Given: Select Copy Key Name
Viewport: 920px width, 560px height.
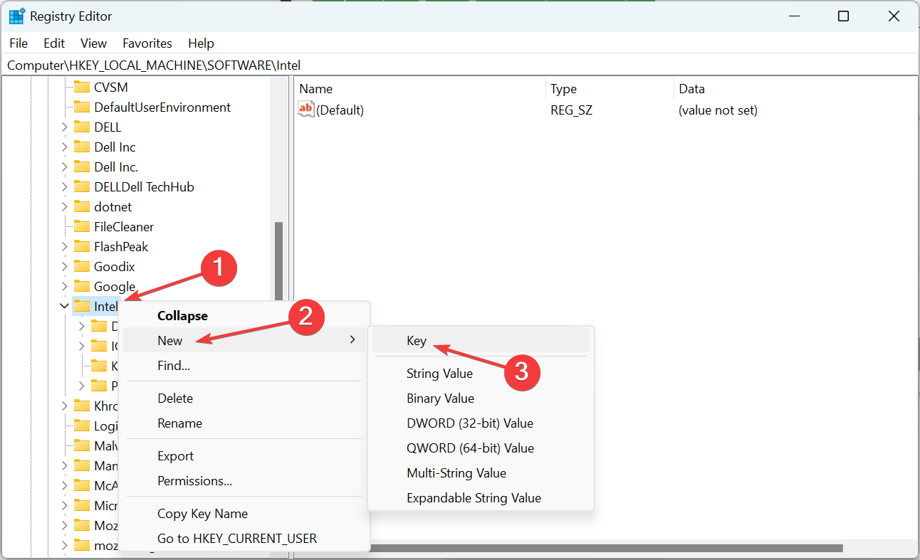Looking at the screenshot, I should 244,514.
